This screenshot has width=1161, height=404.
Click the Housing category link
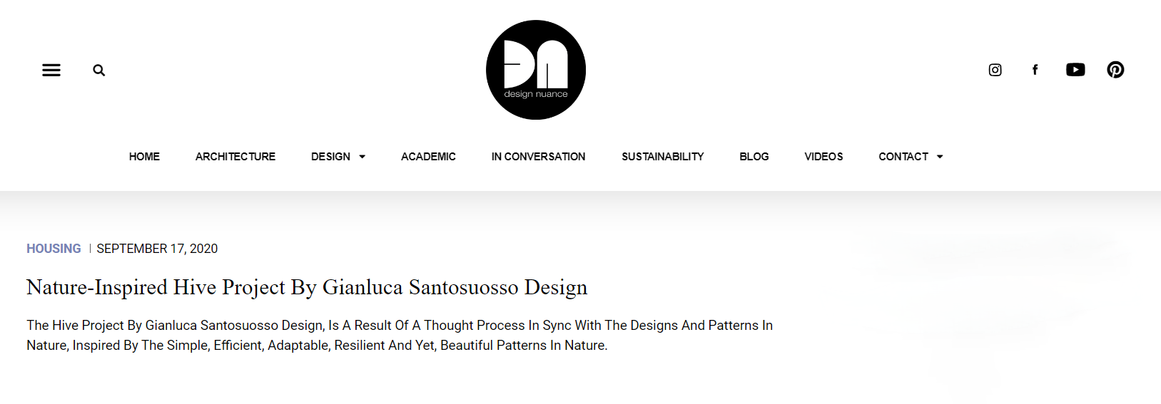pos(54,249)
